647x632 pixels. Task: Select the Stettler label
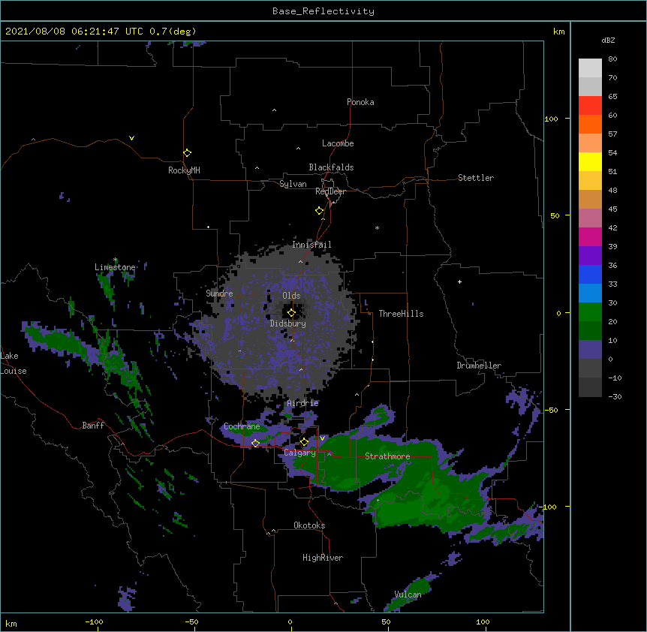[x=475, y=178]
